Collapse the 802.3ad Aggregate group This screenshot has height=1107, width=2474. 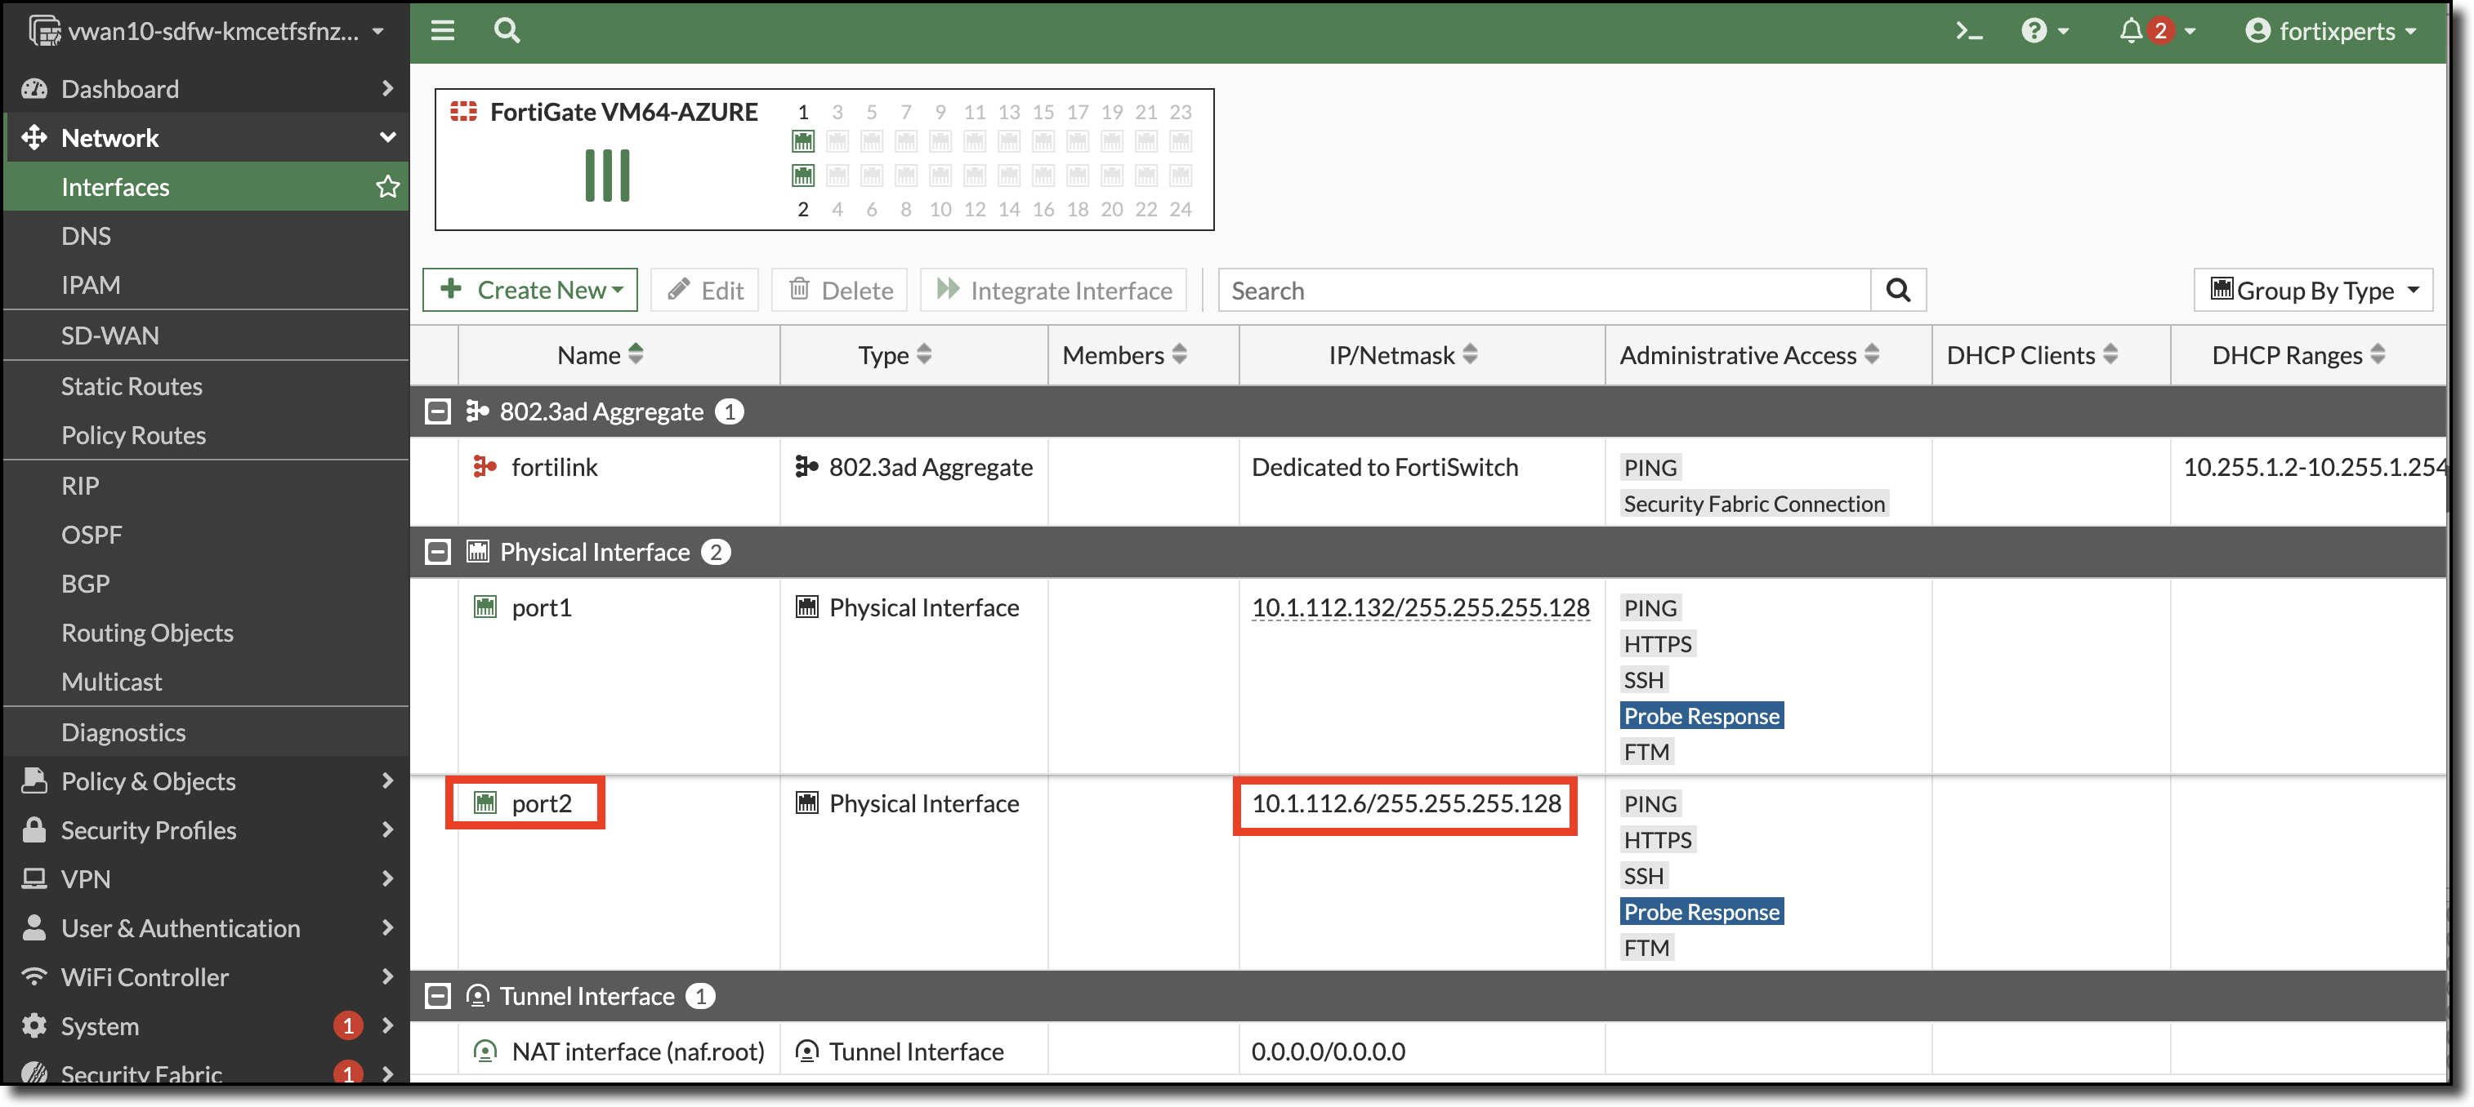pyautogui.click(x=438, y=411)
